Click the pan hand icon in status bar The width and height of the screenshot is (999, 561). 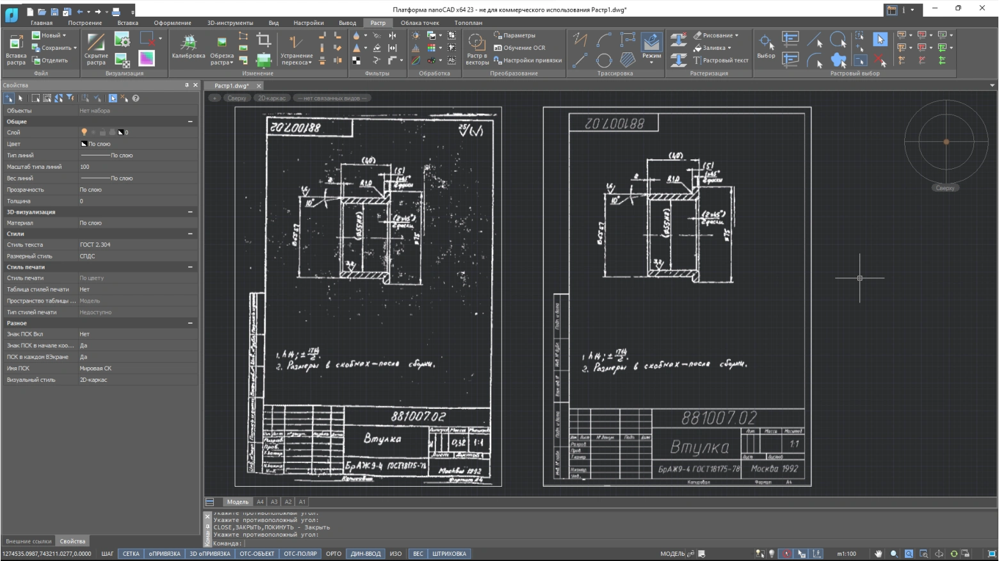pyautogui.click(x=879, y=554)
